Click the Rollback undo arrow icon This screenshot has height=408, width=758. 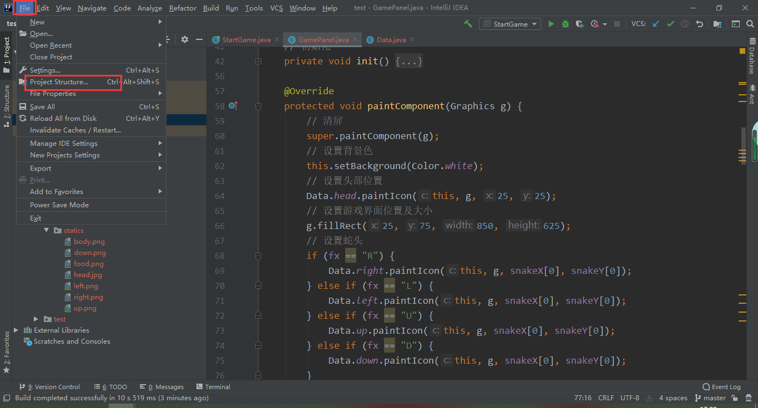699,24
